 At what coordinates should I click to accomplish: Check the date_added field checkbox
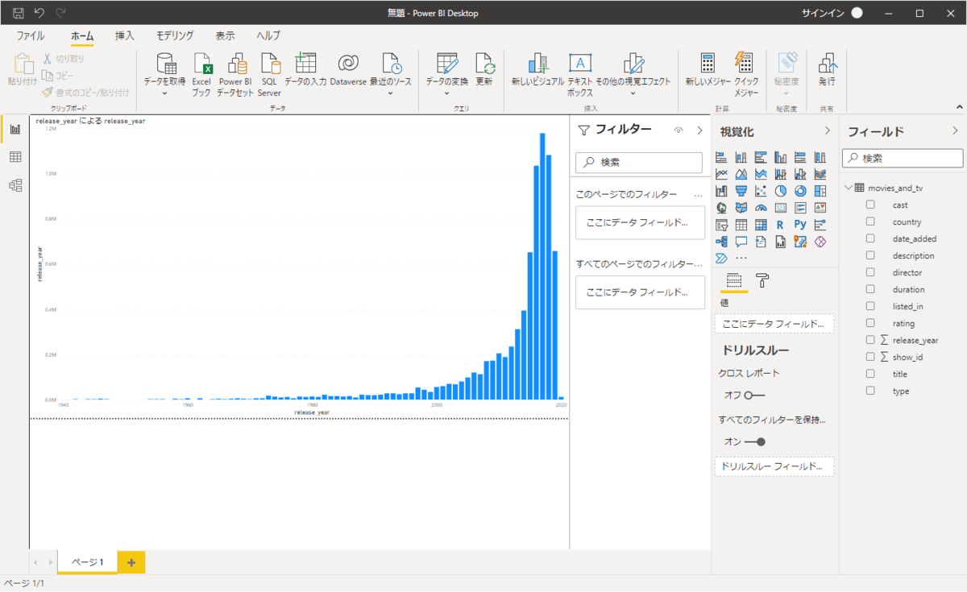click(x=870, y=238)
